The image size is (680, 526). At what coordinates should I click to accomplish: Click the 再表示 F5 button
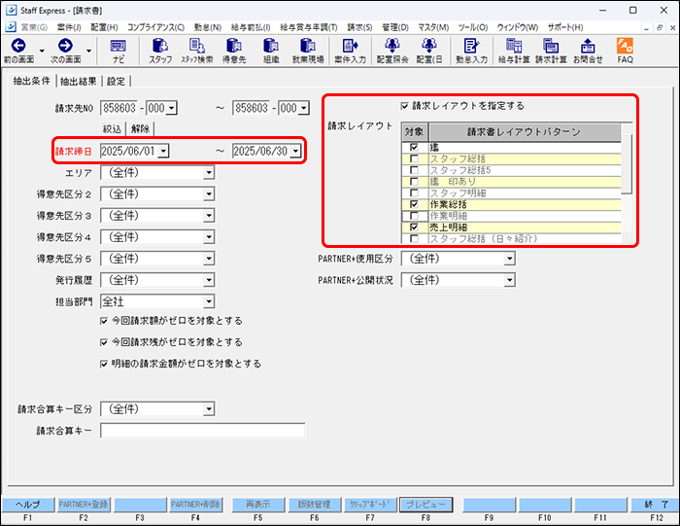pyautogui.click(x=258, y=505)
